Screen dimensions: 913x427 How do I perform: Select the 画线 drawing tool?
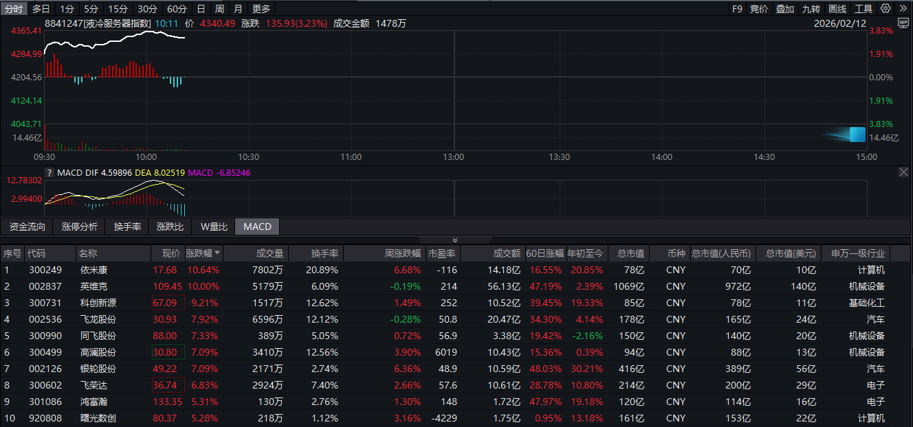837,9
